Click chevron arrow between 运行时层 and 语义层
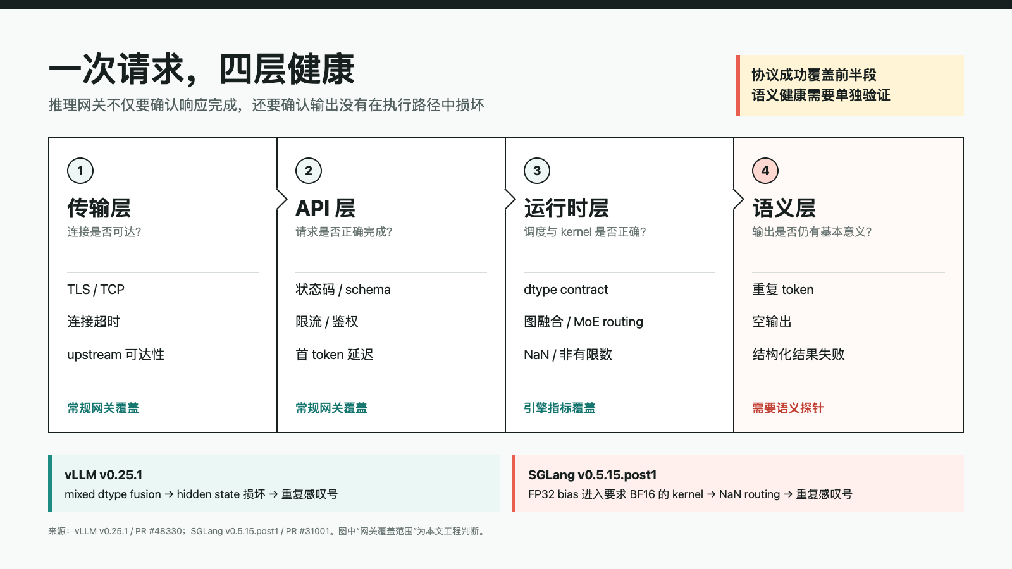The image size is (1012, 569). [x=739, y=199]
